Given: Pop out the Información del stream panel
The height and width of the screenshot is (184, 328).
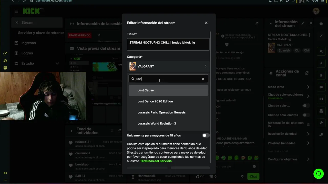Looking at the screenshot, I should coord(310,24).
